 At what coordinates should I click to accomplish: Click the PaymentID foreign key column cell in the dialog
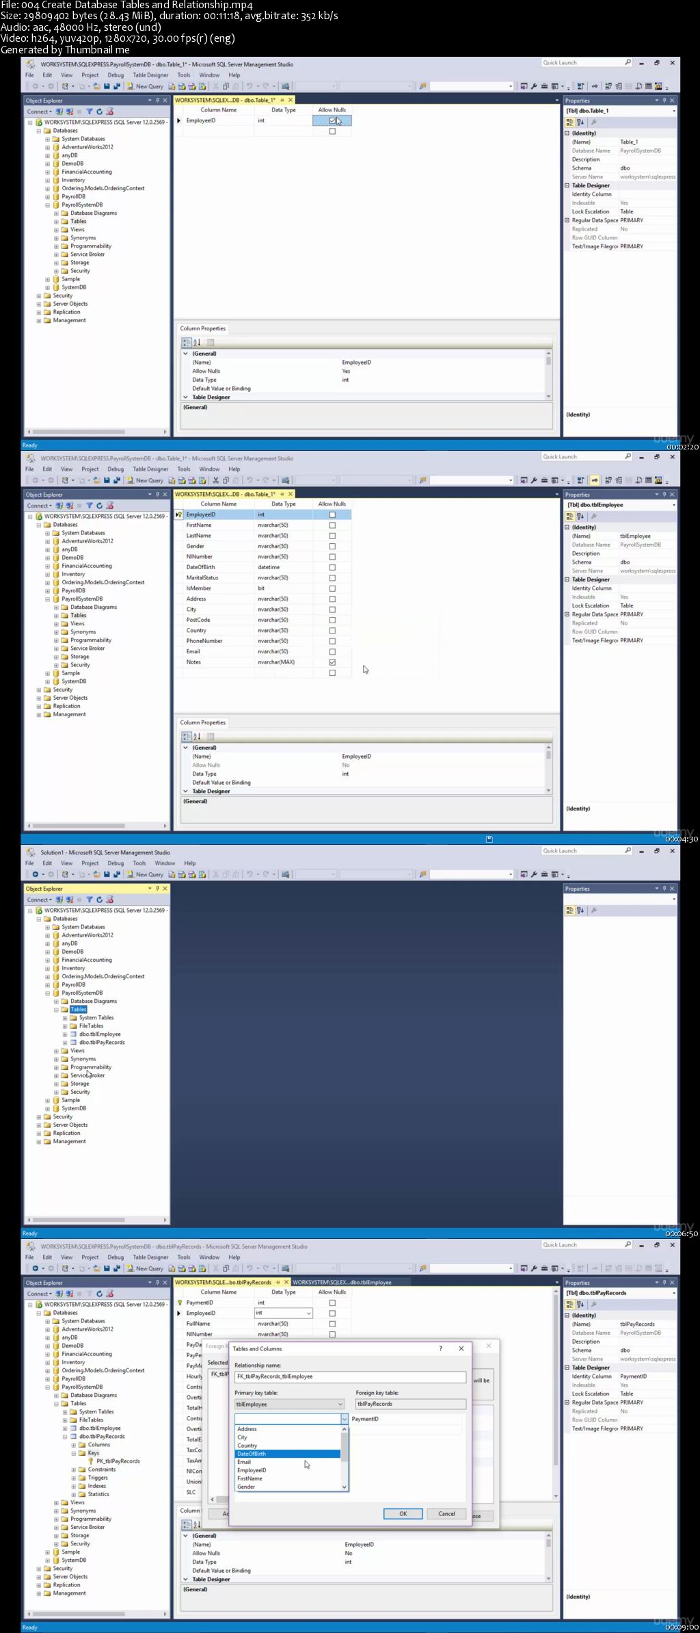point(407,1419)
